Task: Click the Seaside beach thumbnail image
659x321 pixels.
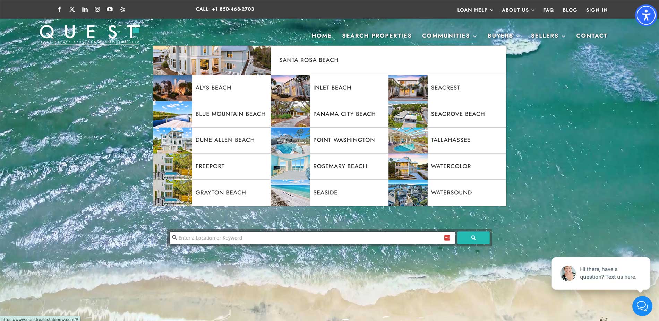Action: pos(290,193)
